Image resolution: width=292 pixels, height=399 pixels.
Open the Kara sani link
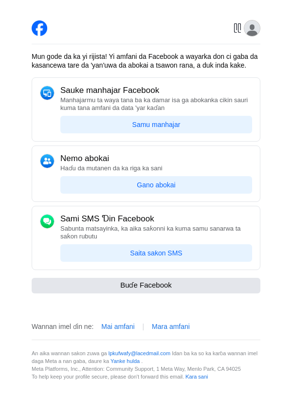(x=197, y=377)
